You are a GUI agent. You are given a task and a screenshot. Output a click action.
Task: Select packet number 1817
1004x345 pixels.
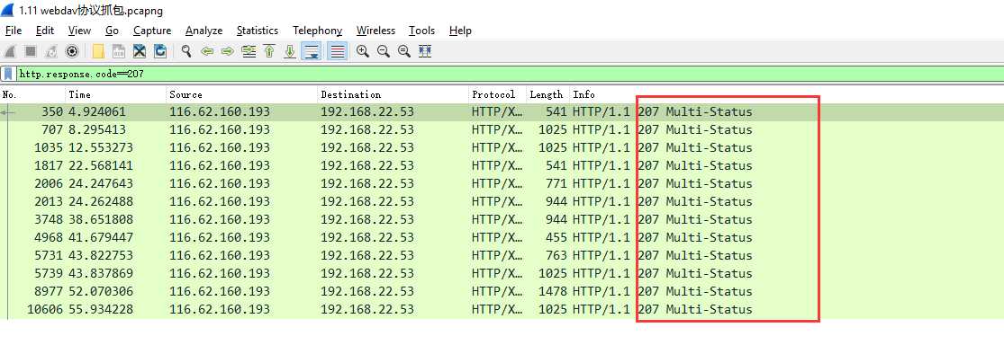point(502,165)
